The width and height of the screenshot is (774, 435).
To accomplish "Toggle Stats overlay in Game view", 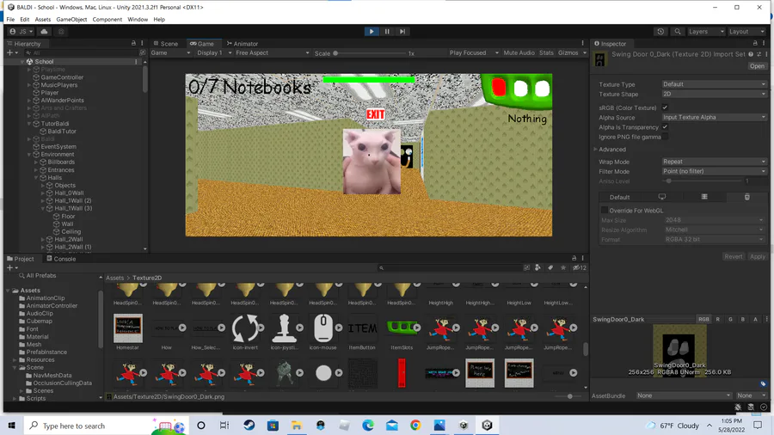I will pos(546,52).
